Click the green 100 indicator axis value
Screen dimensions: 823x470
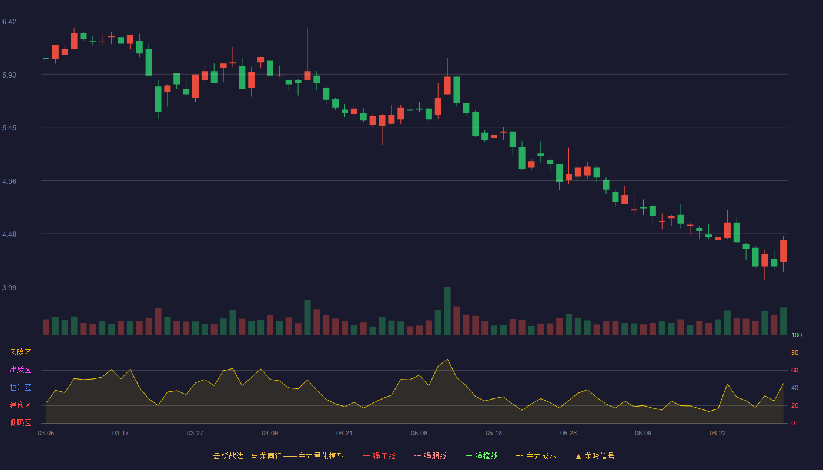click(x=797, y=335)
